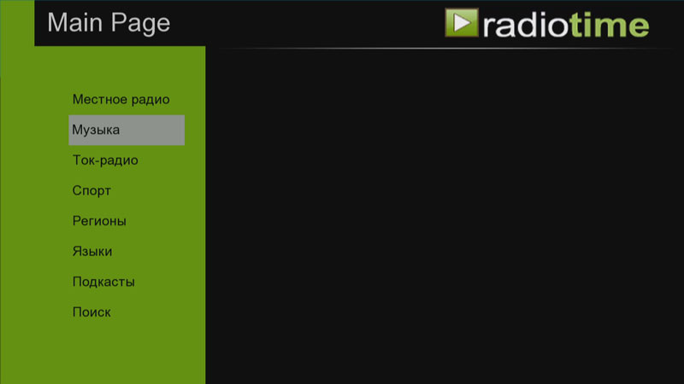Screen dimensions: 684x384
Task: Click the empty dark content panel
Action: (x=445, y=217)
